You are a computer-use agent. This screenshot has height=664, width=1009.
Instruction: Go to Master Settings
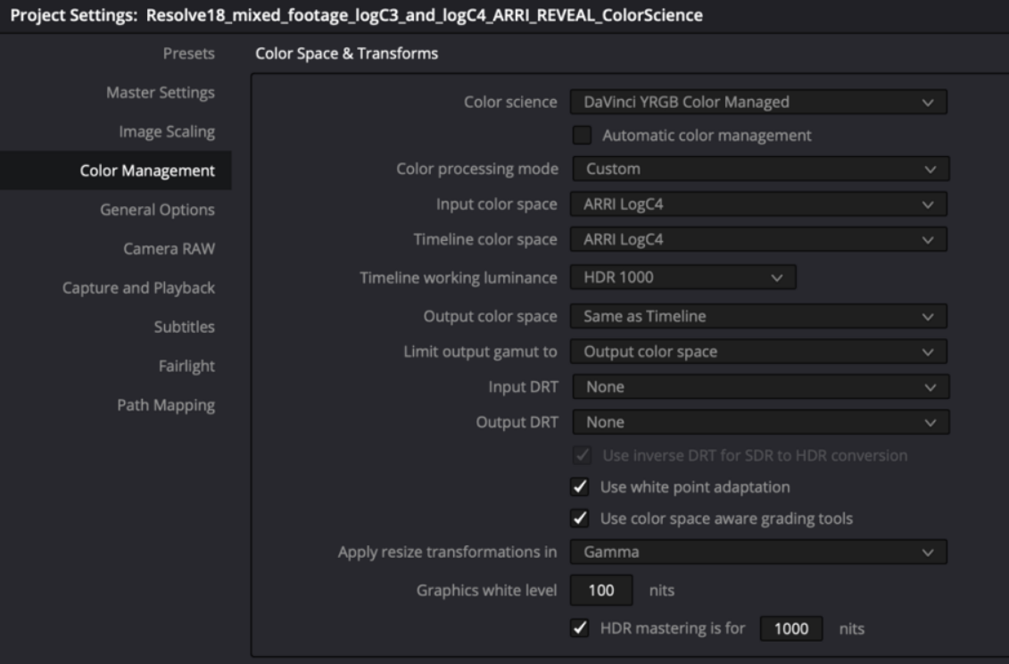tap(161, 93)
